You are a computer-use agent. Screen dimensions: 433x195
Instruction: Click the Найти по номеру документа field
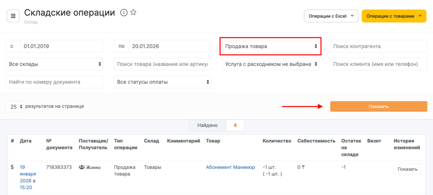click(55, 82)
